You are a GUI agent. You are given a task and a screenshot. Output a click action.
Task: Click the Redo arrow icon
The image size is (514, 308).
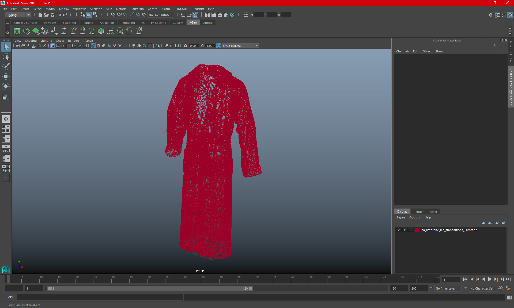65,15
